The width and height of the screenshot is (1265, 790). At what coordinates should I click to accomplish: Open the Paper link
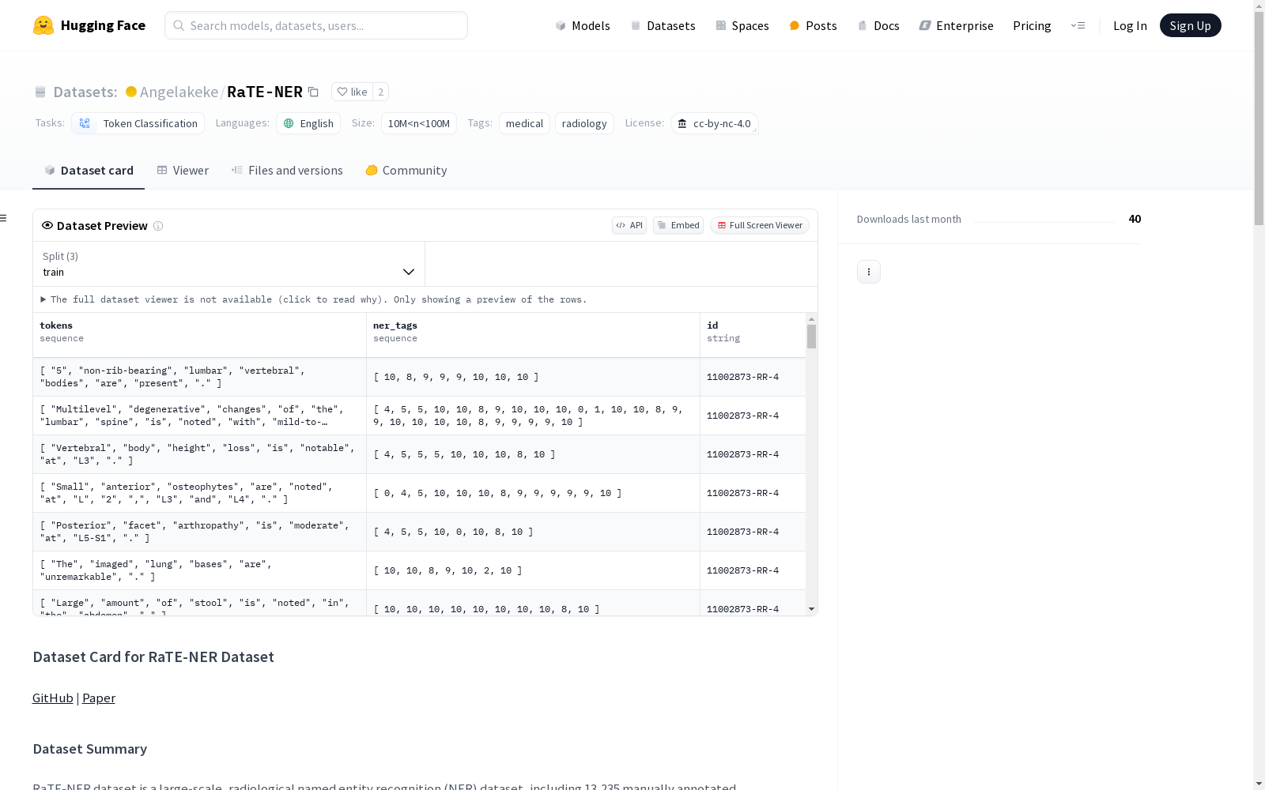(99, 698)
